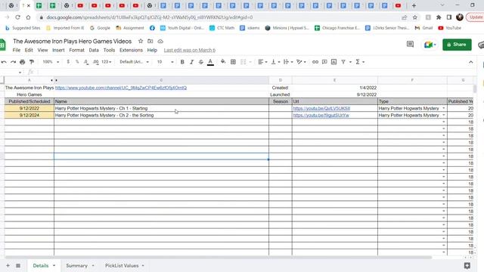Expand the Type dropdown for Ch 1 row

point(444,108)
